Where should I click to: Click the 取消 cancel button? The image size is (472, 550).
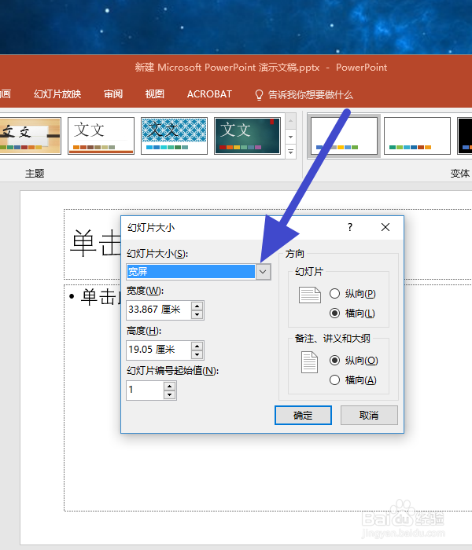coord(369,416)
